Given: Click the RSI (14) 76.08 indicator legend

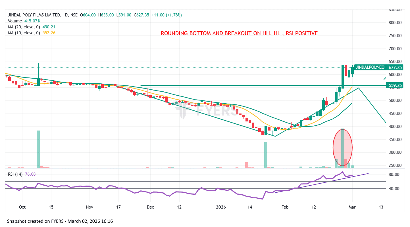Looking at the screenshot, I should pyautogui.click(x=22, y=174).
